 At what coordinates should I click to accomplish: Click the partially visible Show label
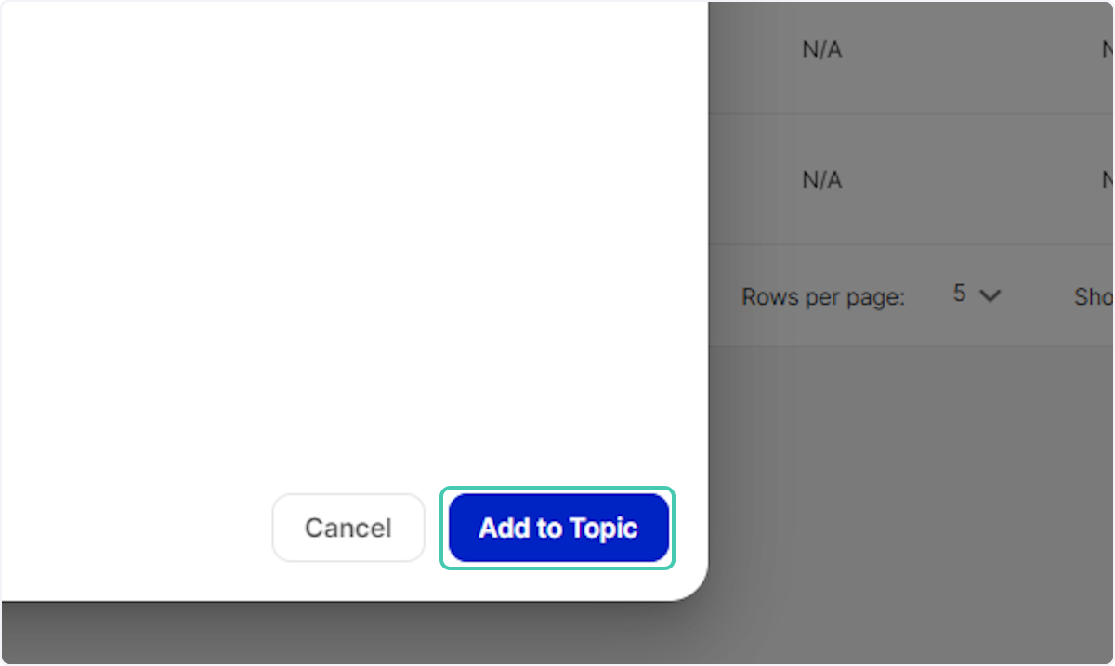(1093, 296)
